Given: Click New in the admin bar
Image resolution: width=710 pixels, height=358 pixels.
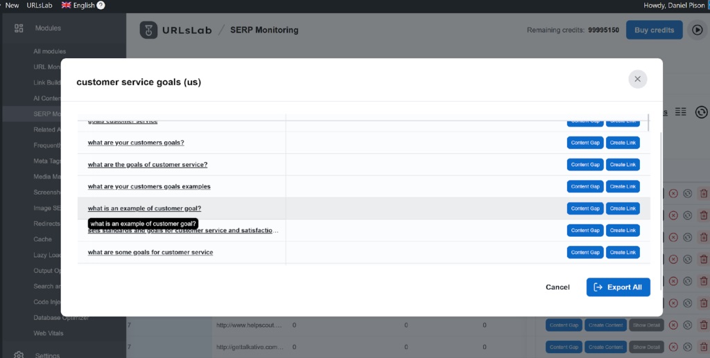Looking at the screenshot, I should click(12, 6).
